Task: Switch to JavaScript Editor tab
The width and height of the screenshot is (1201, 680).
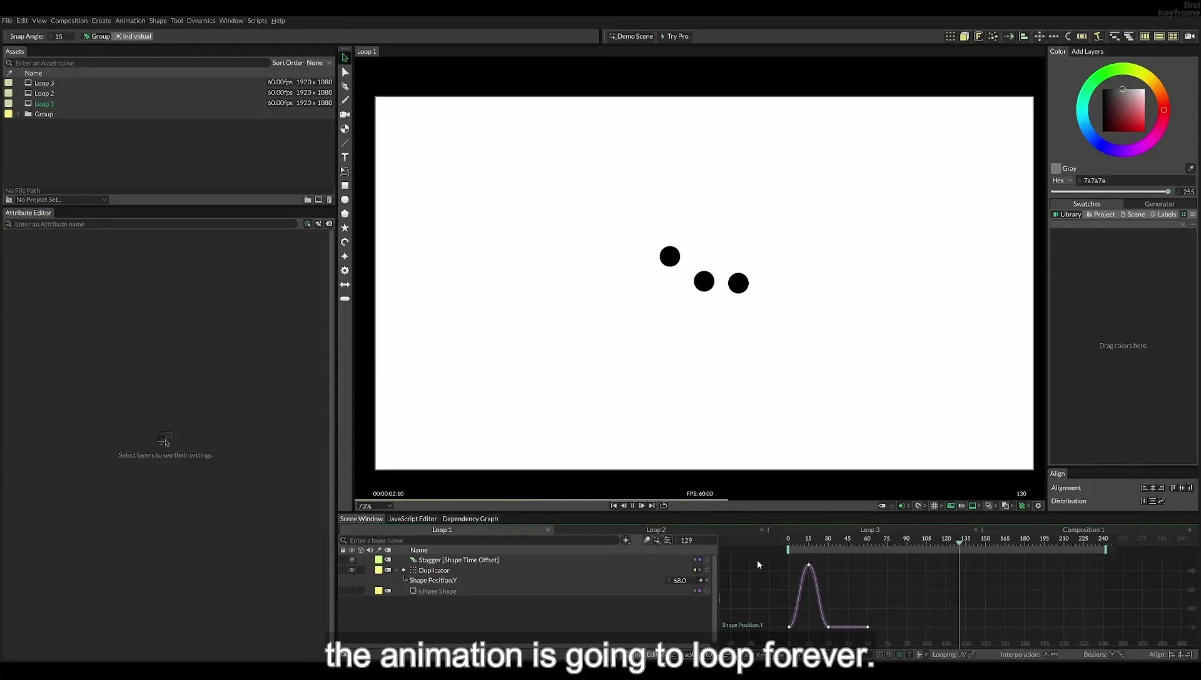Action: click(x=412, y=519)
